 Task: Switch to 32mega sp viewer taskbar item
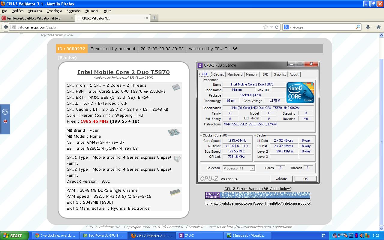point(248,235)
